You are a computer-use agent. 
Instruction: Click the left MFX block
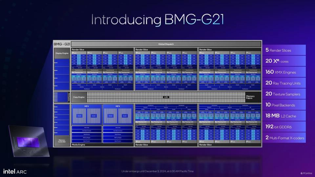86,114
